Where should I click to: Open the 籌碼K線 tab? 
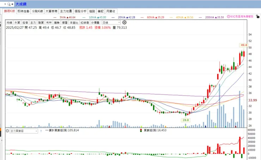10,11
